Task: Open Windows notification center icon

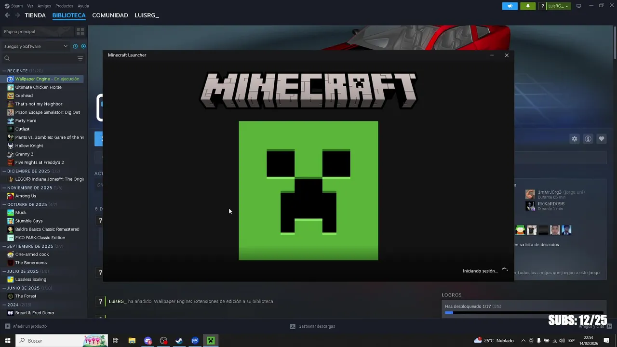Action: 607,341
